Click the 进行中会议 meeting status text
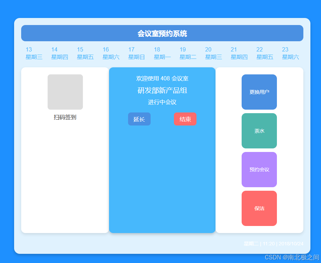 (162, 102)
